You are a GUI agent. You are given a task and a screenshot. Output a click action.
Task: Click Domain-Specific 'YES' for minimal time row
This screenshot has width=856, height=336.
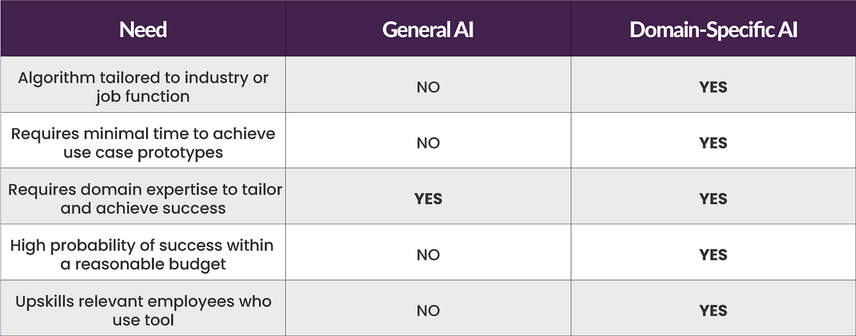[713, 144]
